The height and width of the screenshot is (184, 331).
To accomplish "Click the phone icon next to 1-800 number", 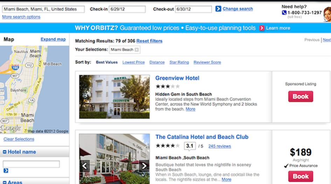I will point(284,13).
